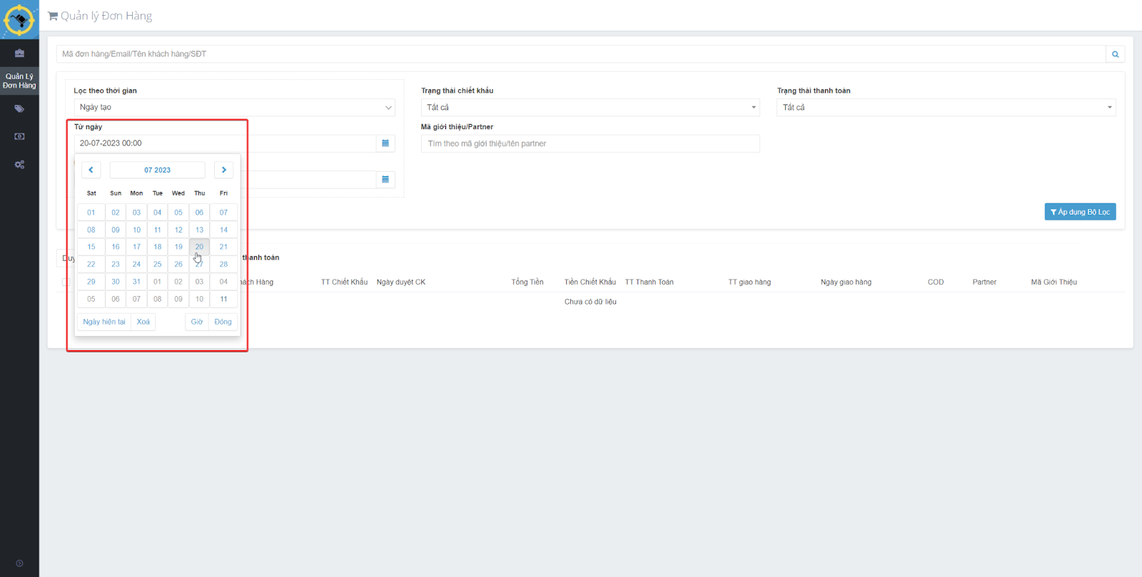
Task: Open the money icon in the sidebar
Action: tap(19, 136)
